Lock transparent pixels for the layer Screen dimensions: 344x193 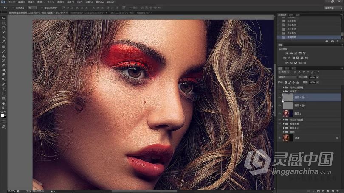[x=285, y=82]
